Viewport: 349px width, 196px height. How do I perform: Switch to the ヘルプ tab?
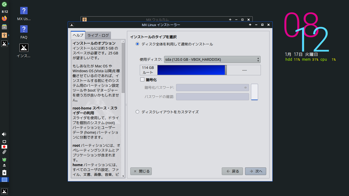[78, 35]
